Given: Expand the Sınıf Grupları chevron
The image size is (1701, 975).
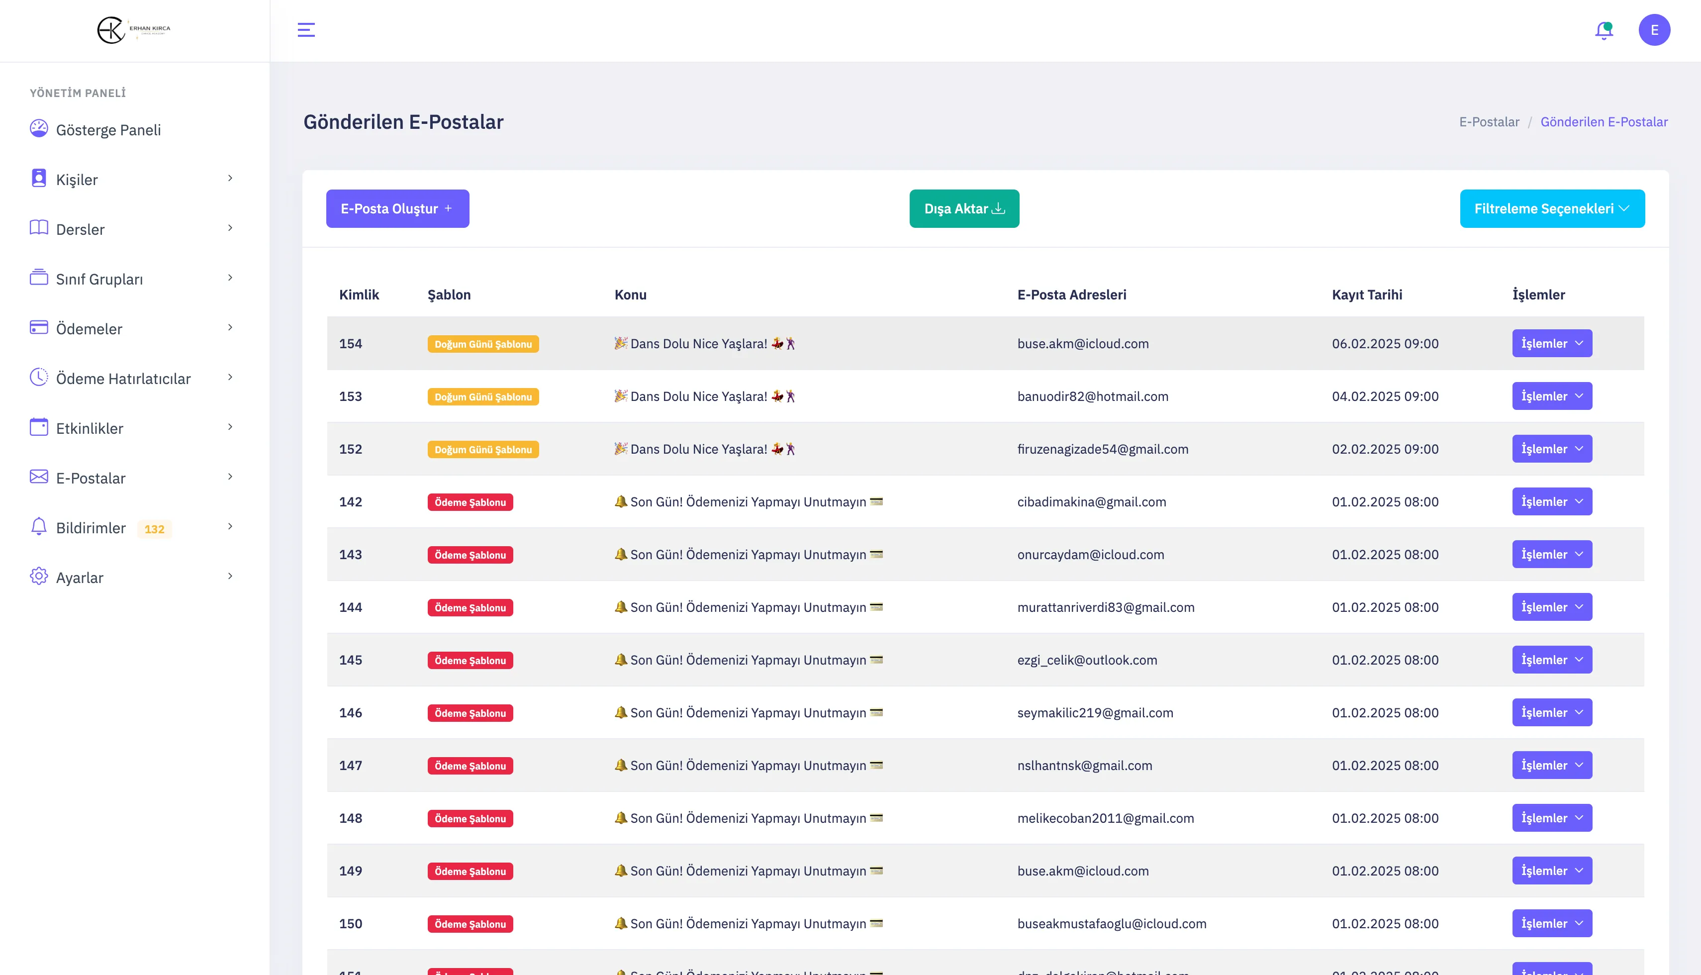Looking at the screenshot, I should (x=230, y=278).
